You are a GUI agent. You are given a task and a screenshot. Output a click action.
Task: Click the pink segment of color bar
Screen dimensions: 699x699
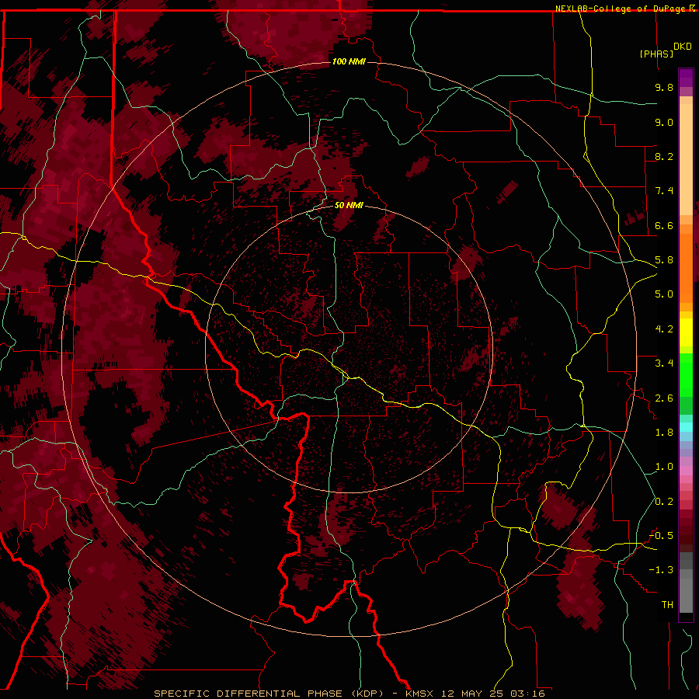686,471
